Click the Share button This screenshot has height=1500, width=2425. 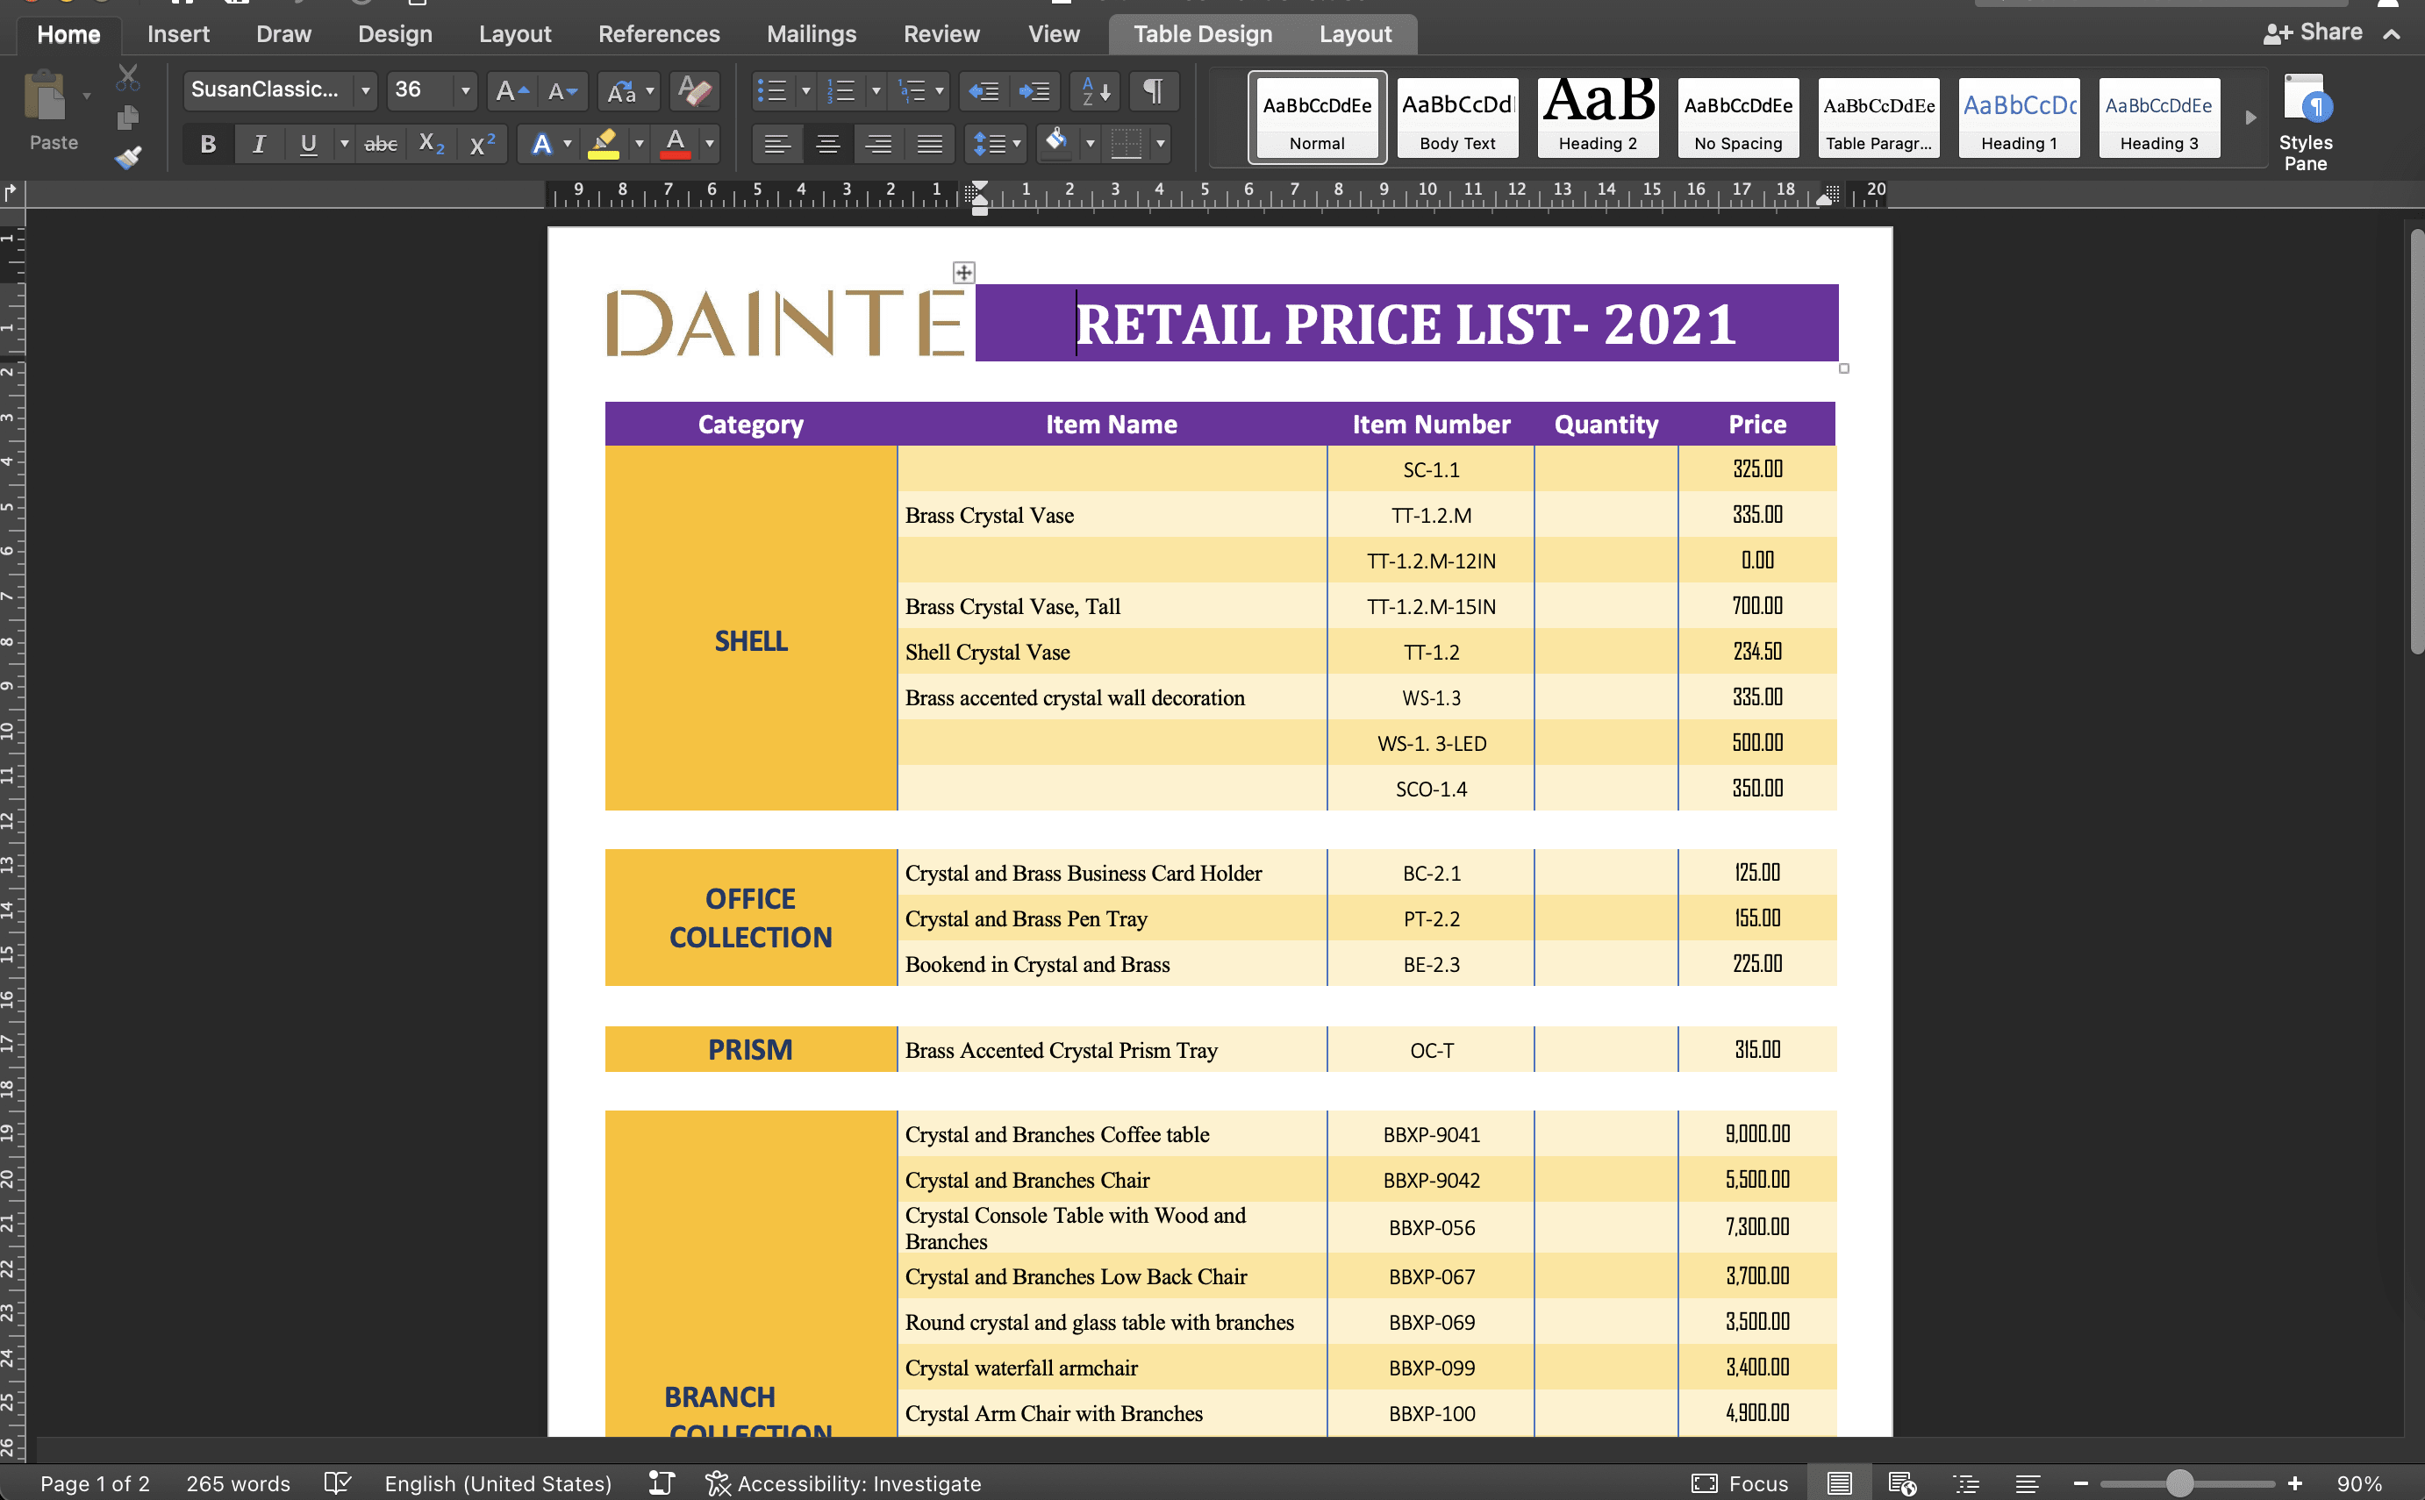click(2313, 32)
